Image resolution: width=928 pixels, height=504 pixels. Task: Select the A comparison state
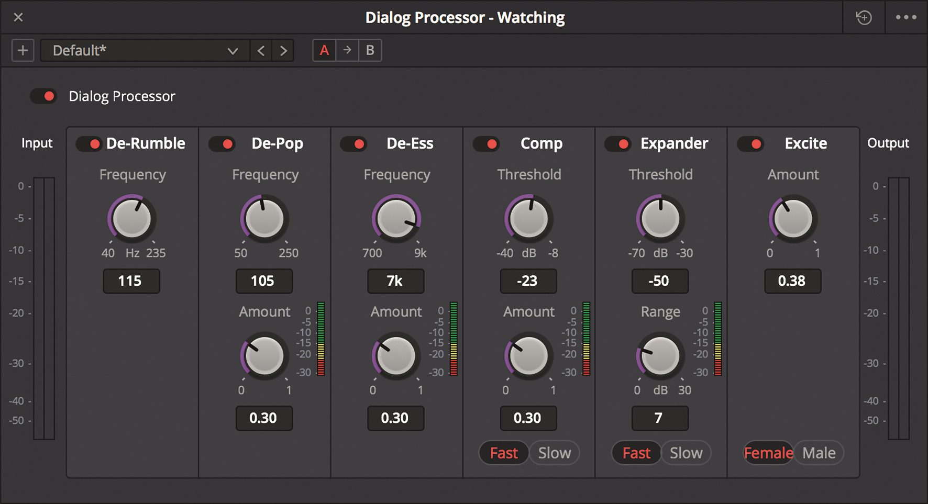(x=324, y=50)
